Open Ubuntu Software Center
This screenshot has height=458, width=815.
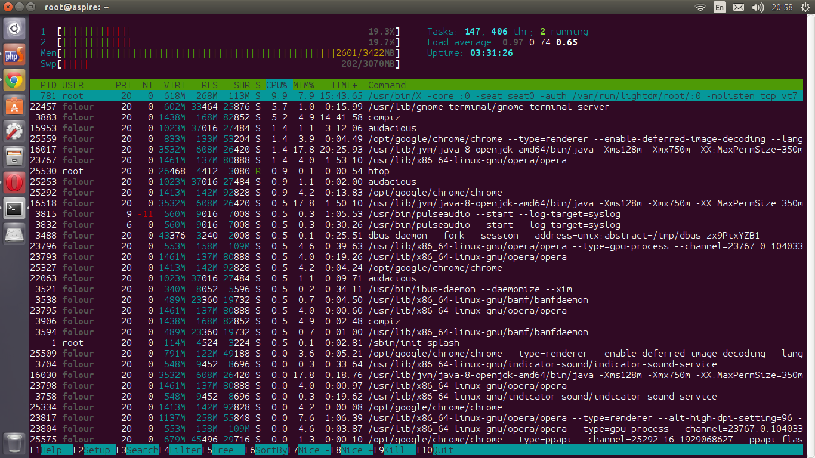14,106
